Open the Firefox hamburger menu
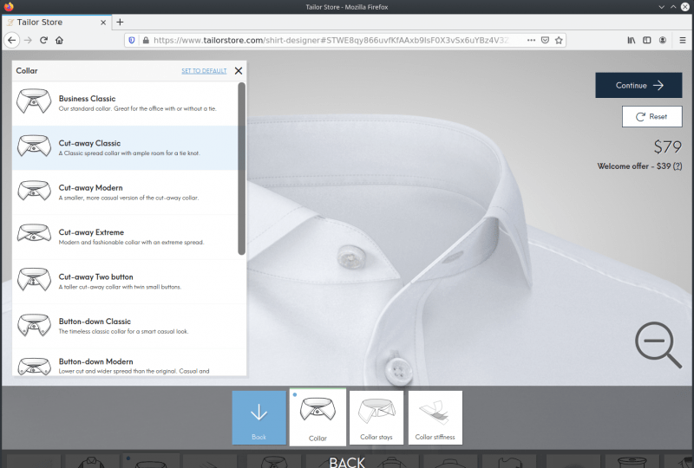 coord(683,40)
